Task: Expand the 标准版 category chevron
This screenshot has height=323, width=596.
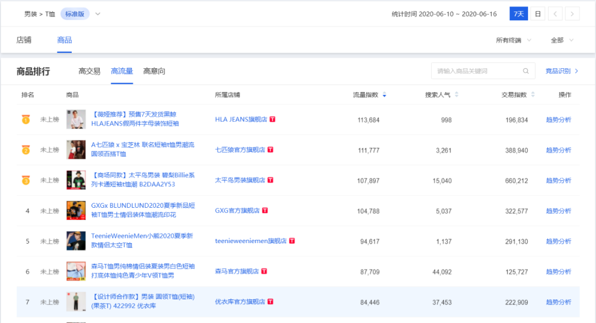Action: [x=98, y=14]
